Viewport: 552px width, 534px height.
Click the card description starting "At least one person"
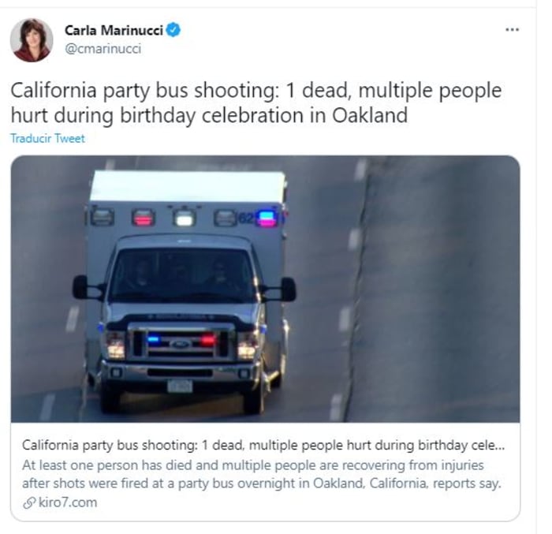pyautogui.click(x=252, y=465)
